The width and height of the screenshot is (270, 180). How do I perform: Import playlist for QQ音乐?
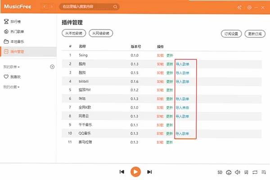[x=183, y=134]
